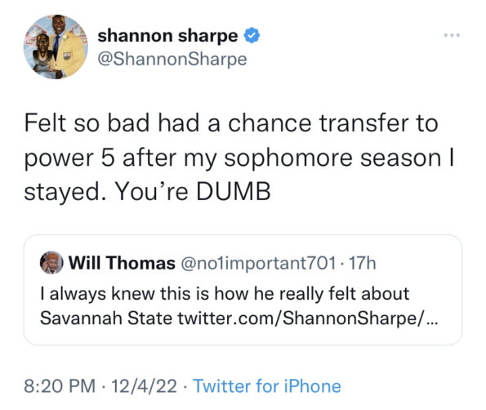486x410 pixels.
Task: Click the Will Thomas display name
Action: coord(122,263)
